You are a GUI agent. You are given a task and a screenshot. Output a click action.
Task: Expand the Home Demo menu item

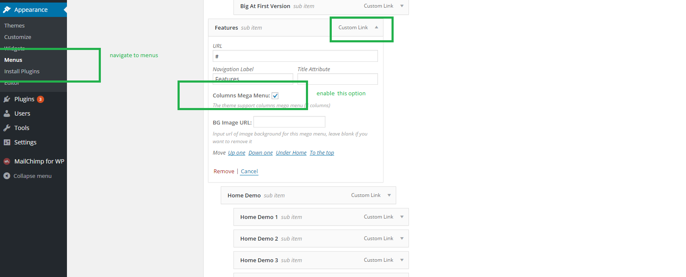(x=389, y=195)
